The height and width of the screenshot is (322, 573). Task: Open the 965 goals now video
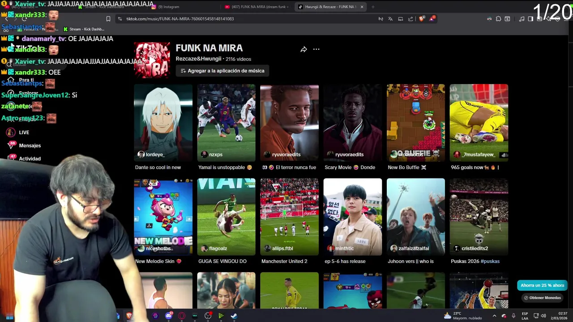(x=479, y=123)
